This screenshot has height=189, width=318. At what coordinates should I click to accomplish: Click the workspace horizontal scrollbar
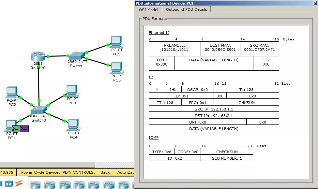(48, 165)
